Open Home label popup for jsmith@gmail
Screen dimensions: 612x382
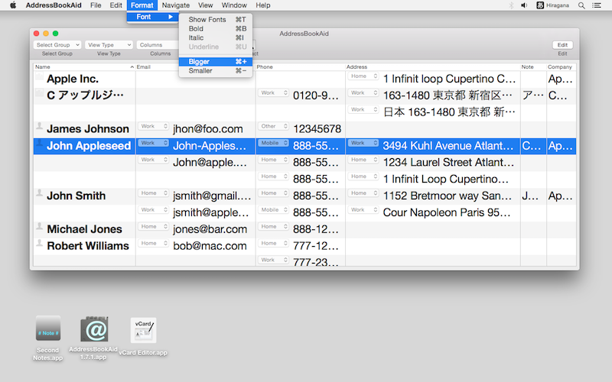(154, 193)
